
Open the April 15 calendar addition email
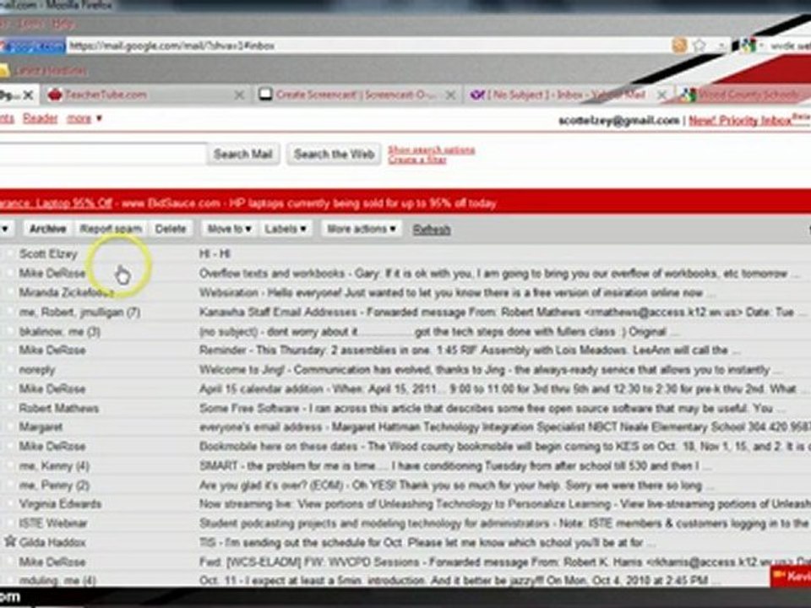(x=405, y=388)
